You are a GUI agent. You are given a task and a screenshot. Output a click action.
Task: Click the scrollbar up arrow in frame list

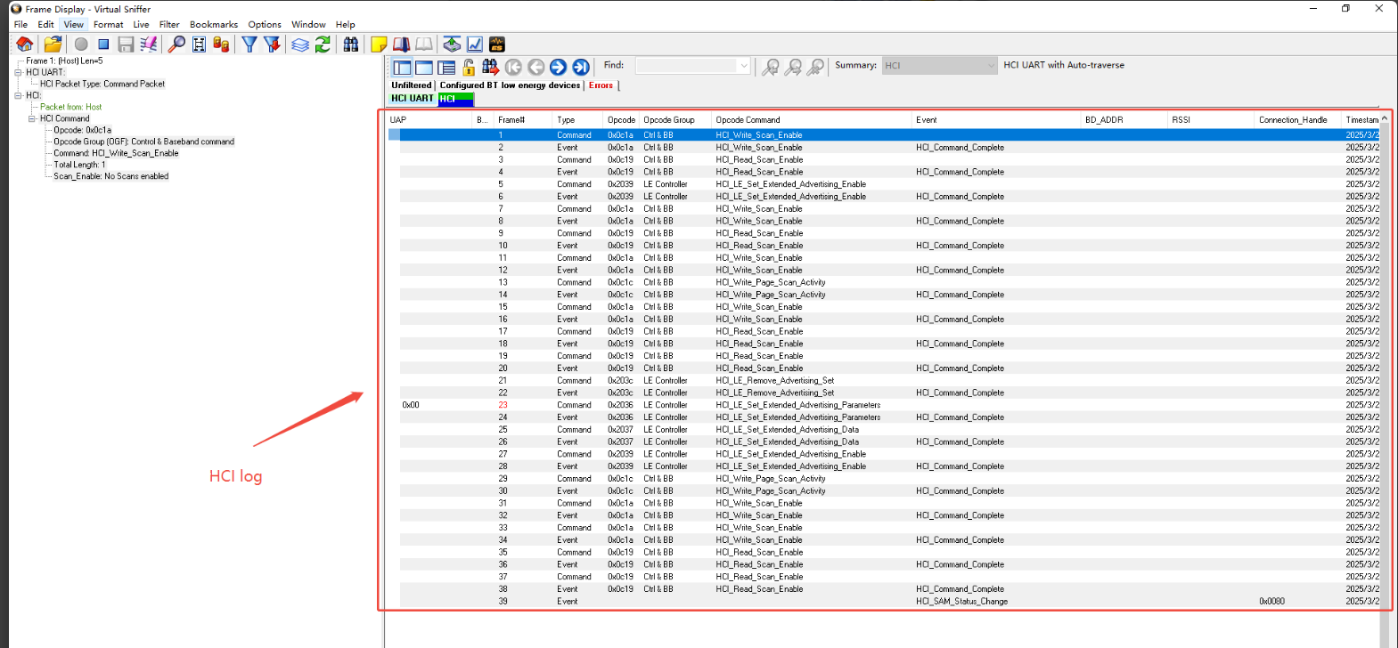(1385, 118)
